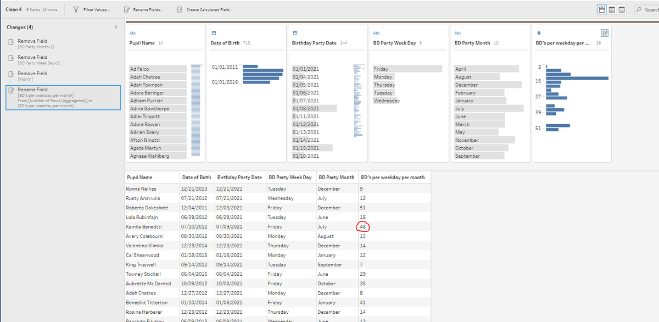Image resolution: width=659 pixels, height=322 pixels.
Task: Click Pupil Name grid column header
Action: [x=153, y=177]
